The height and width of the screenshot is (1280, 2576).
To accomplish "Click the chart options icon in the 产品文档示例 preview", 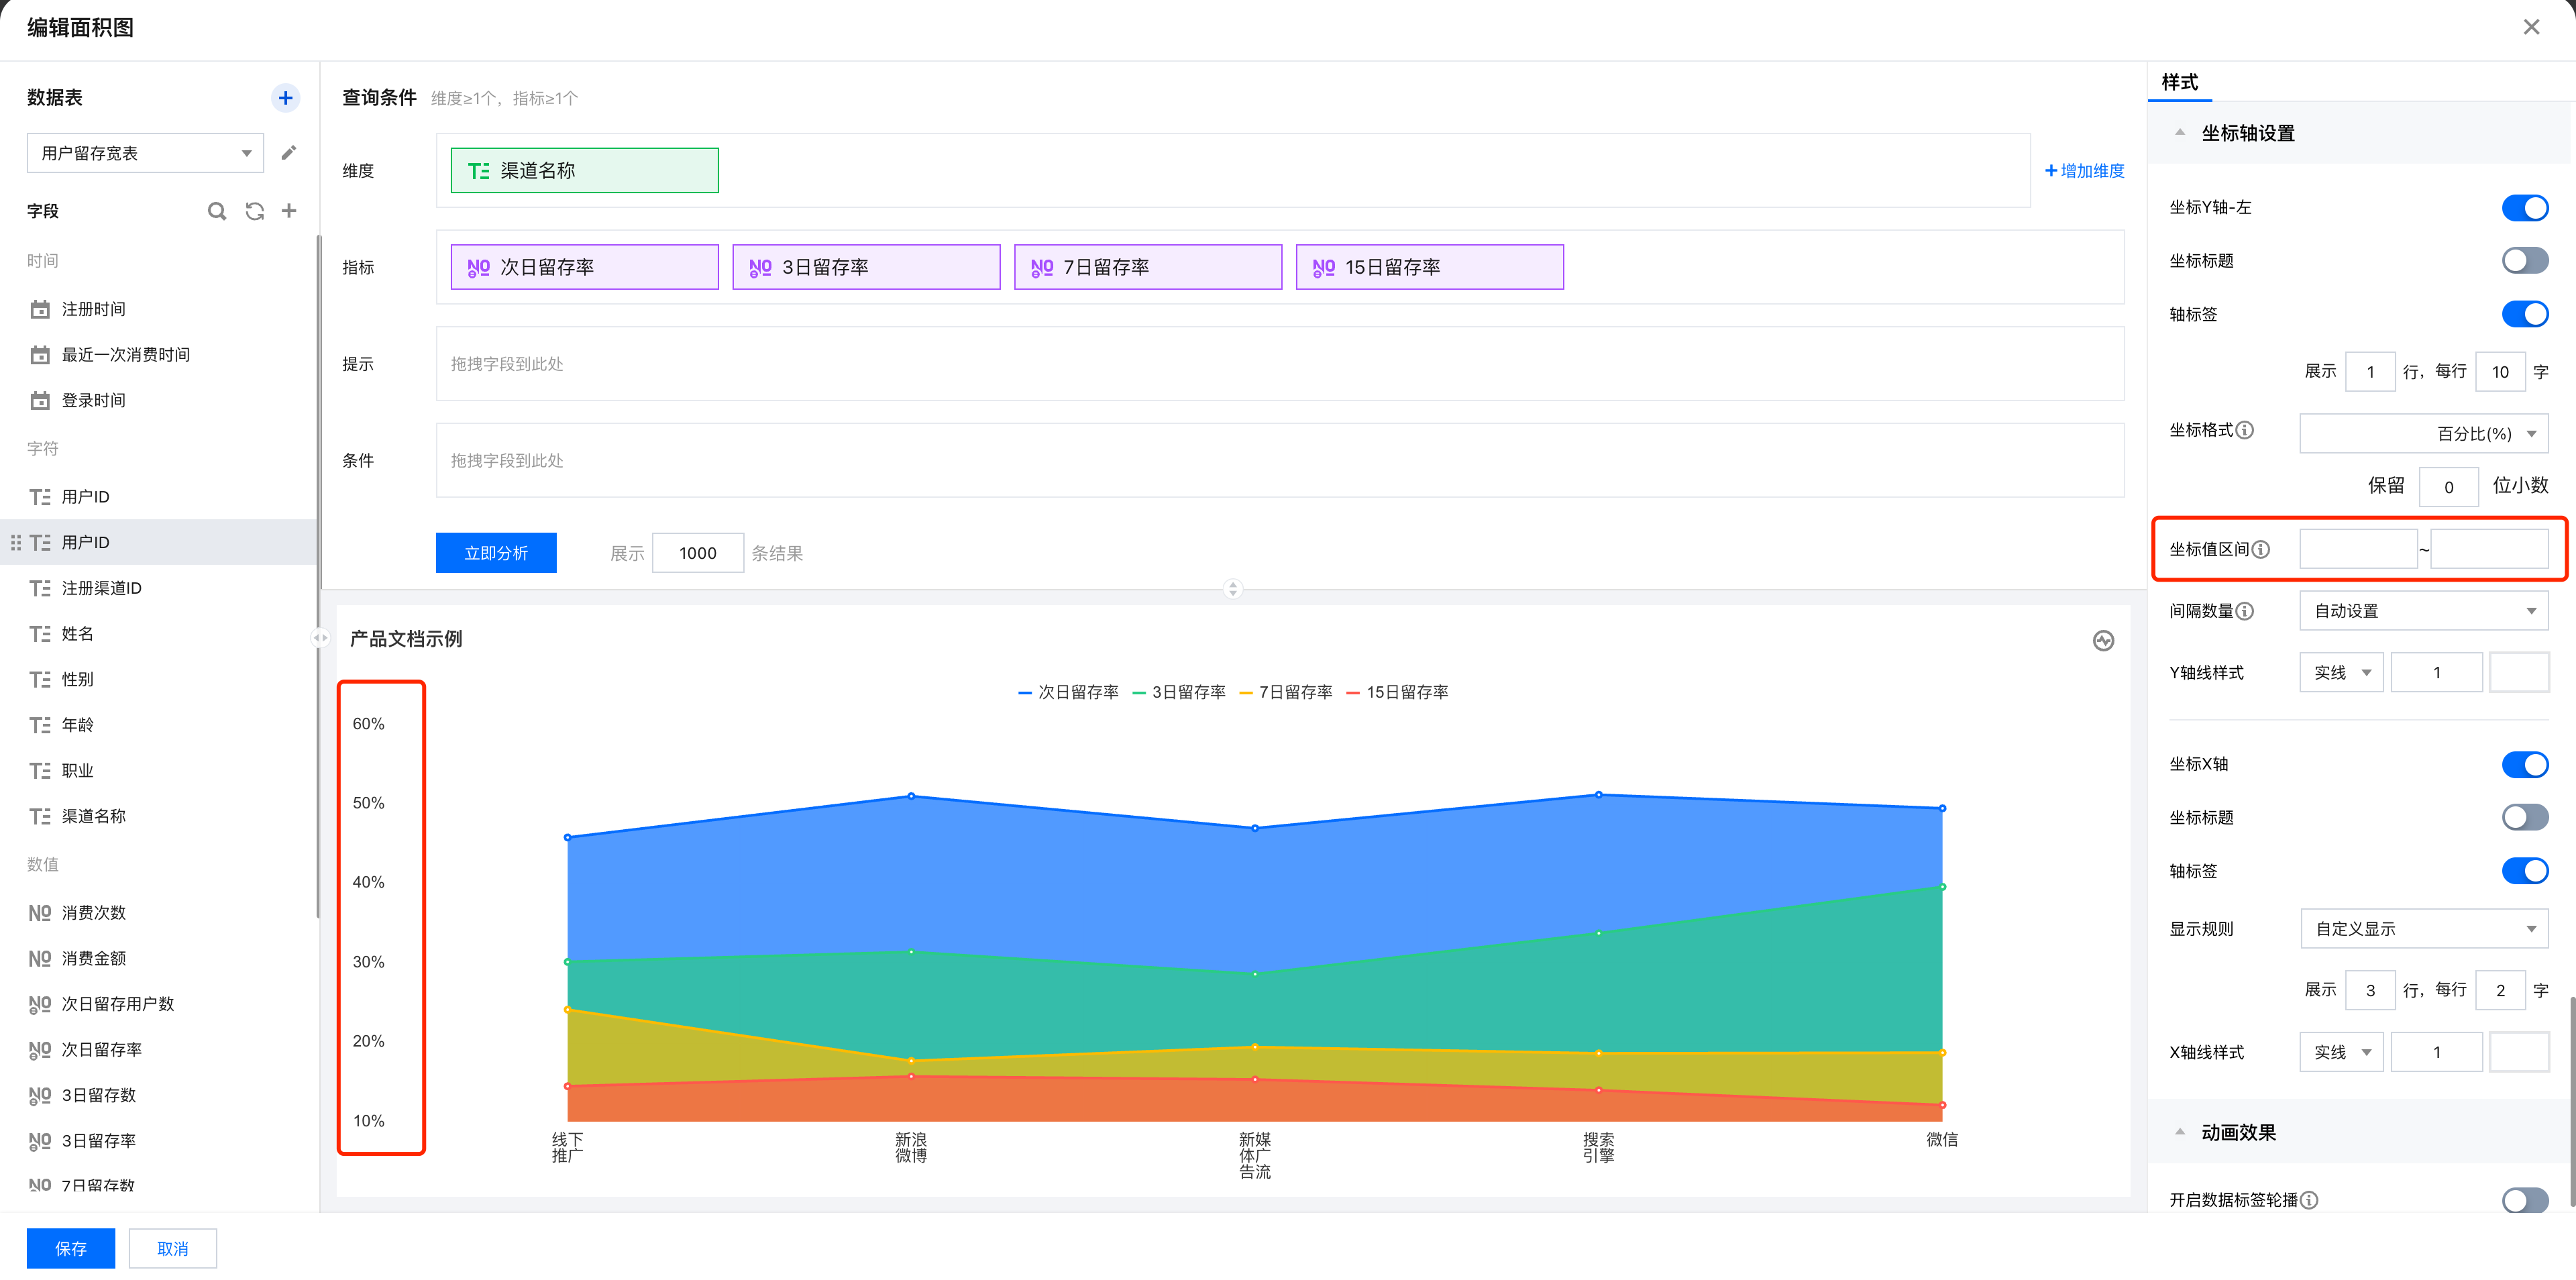I will (2103, 641).
